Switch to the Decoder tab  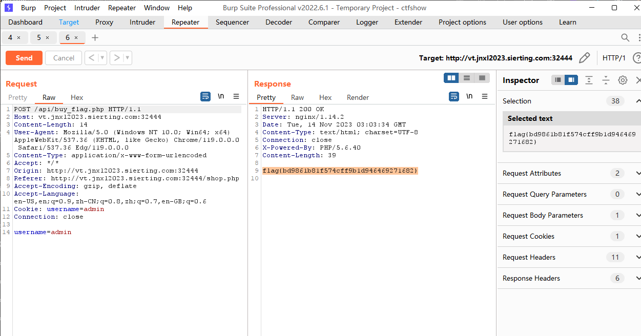[279, 22]
